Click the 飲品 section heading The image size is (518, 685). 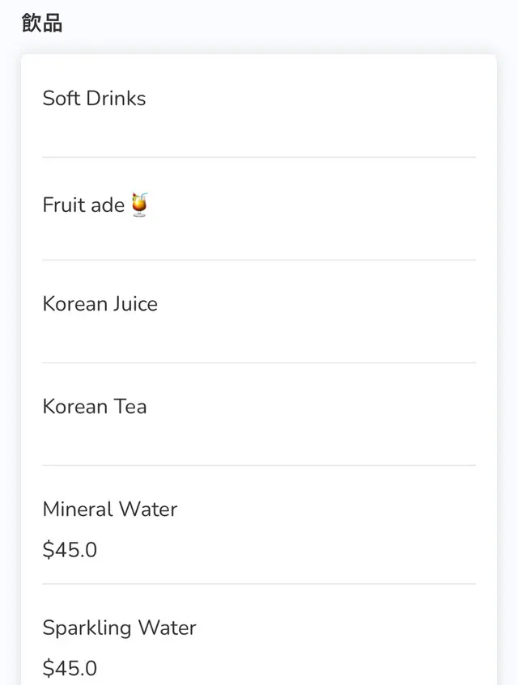pyautogui.click(x=42, y=23)
